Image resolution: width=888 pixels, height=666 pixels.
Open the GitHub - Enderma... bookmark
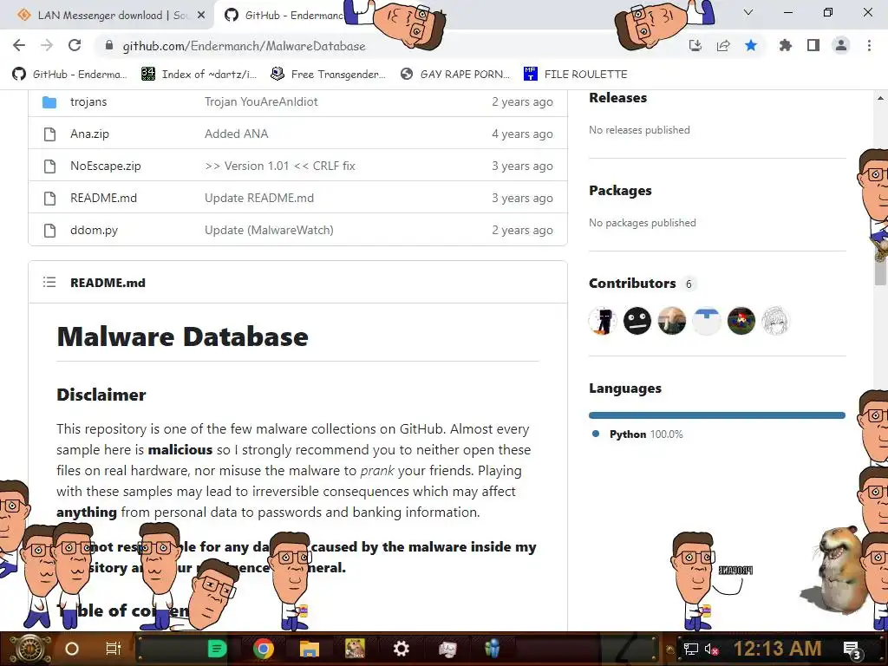coord(69,75)
